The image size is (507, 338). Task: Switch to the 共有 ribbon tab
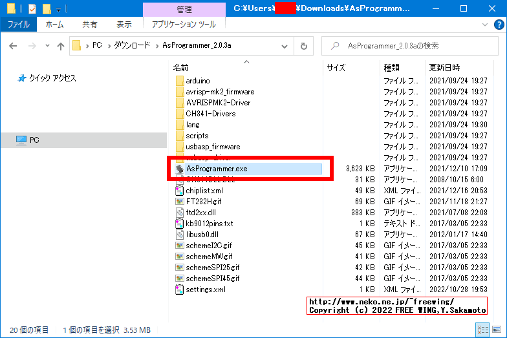tap(89, 25)
